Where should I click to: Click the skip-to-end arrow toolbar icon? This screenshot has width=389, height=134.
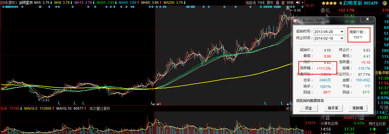pyautogui.click(x=297, y=3)
